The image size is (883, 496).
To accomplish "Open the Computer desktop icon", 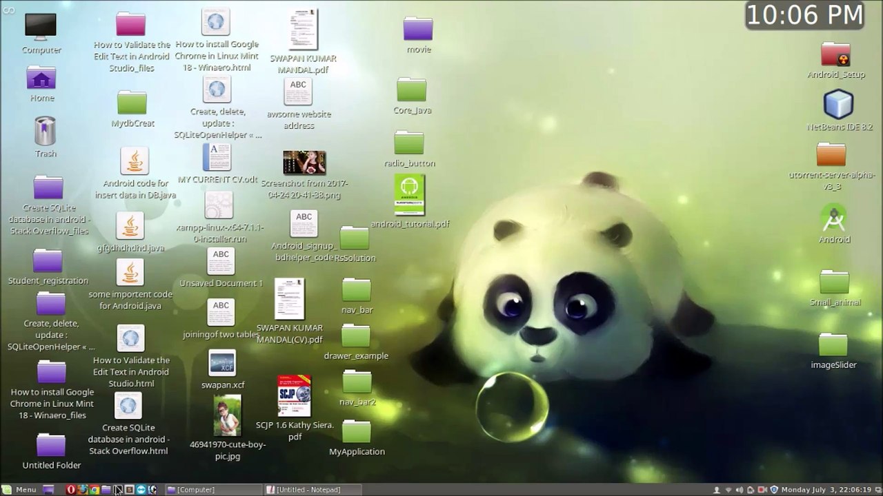I will tap(41, 26).
